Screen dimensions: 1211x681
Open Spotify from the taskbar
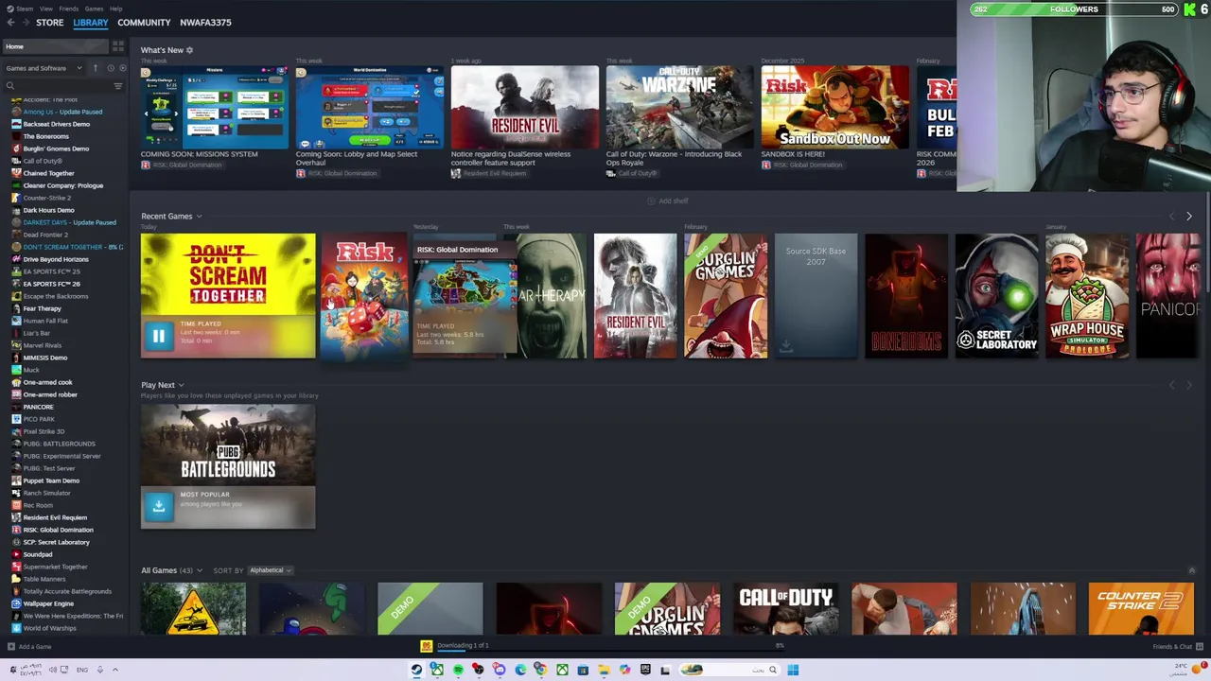click(x=459, y=670)
